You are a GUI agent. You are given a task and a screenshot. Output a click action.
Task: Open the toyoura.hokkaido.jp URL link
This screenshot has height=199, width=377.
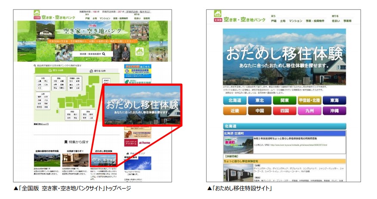coord(299,145)
